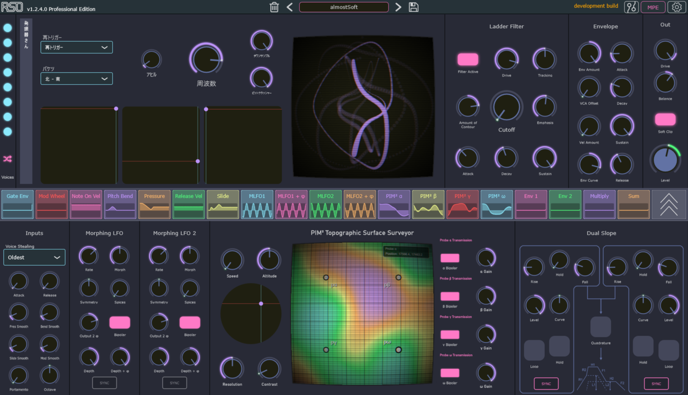This screenshot has height=395, width=688.
Task: Click SYNC under Morphing LFO
Action: point(104,383)
